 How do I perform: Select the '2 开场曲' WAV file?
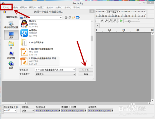[39, 61]
